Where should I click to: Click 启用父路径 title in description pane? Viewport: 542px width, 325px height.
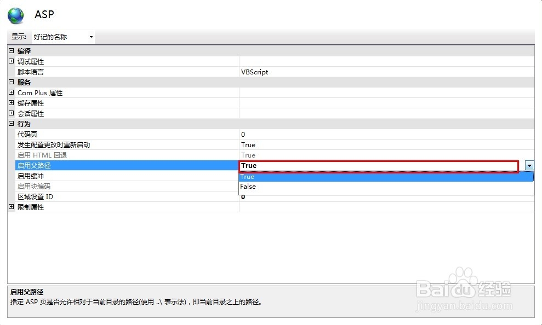click(x=27, y=292)
